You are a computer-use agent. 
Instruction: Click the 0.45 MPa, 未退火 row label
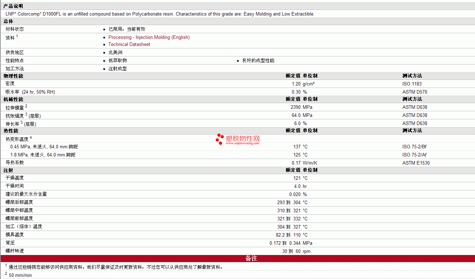pos(44,147)
